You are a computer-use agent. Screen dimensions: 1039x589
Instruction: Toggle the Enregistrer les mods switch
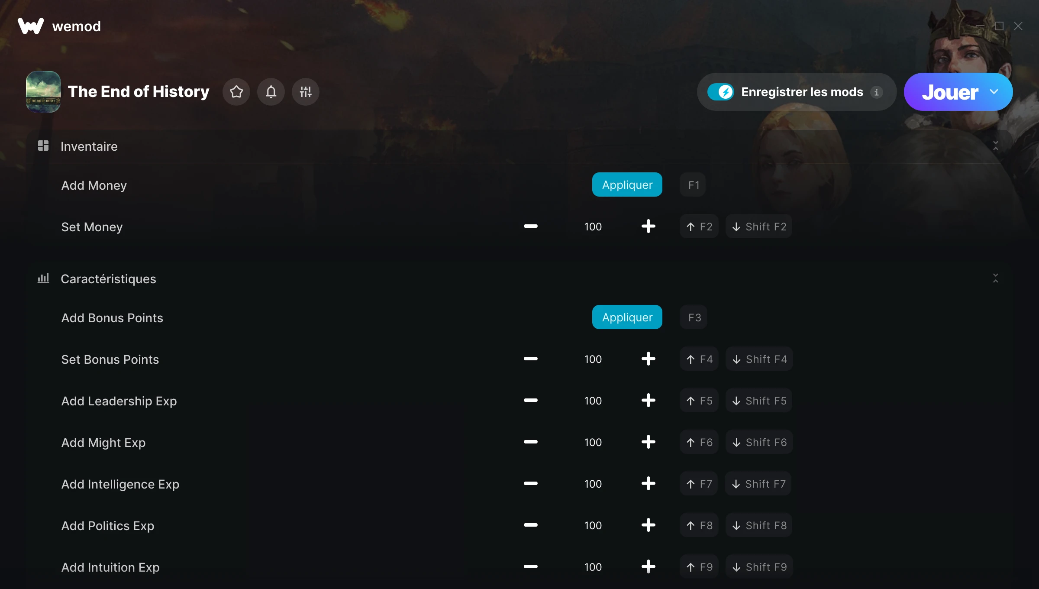click(x=721, y=92)
